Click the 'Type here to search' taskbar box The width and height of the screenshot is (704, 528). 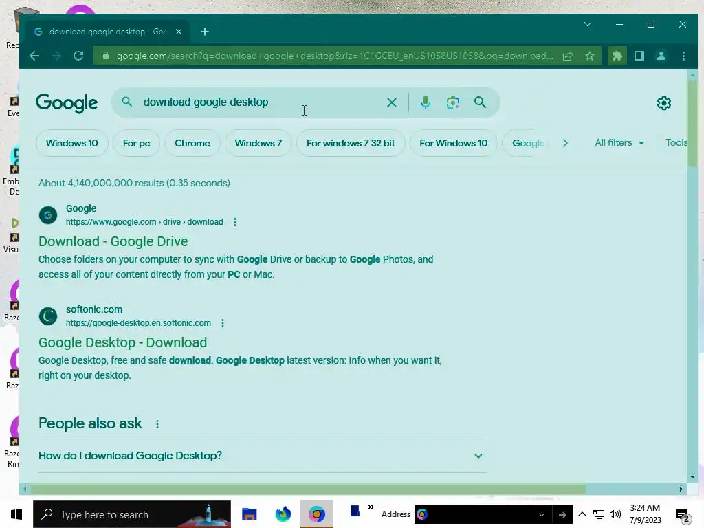(132, 514)
